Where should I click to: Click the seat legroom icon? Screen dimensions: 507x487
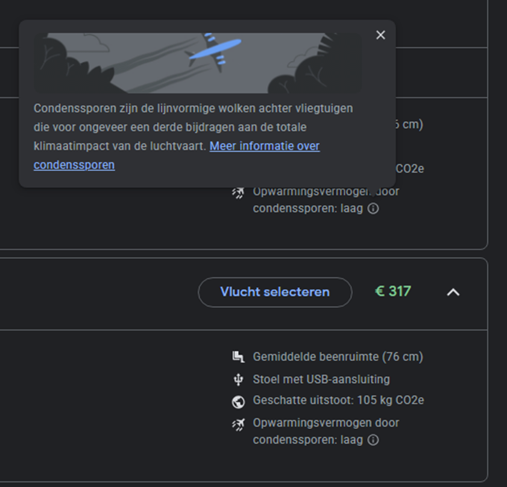(x=238, y=357)
